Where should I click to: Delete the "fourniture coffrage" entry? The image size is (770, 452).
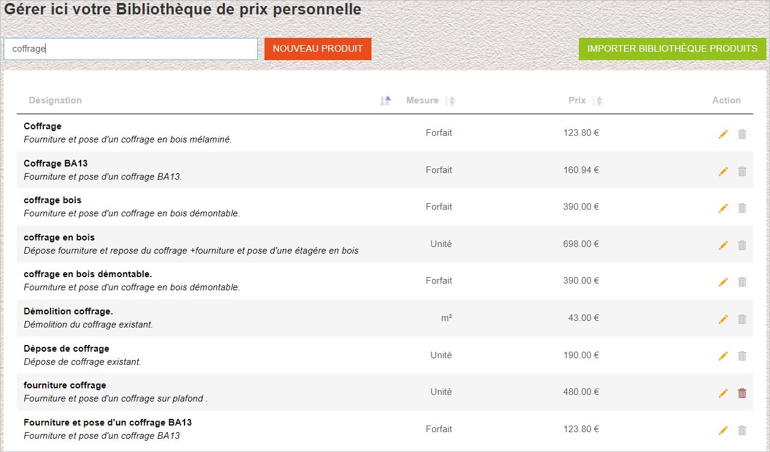tap(742, 392)
